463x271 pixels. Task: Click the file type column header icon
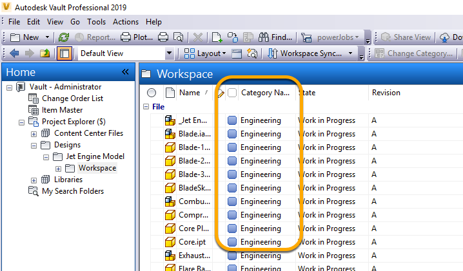tap(170, 93)
